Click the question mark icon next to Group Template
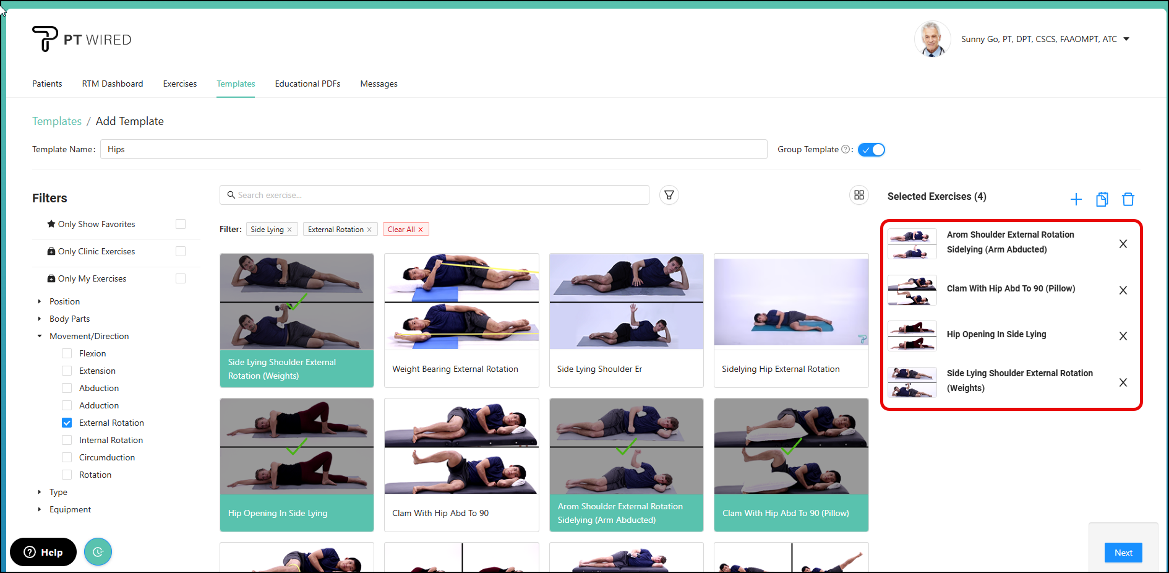Image resolution: width=1169 pixels, height=573 pixels. tap(846, 149)
